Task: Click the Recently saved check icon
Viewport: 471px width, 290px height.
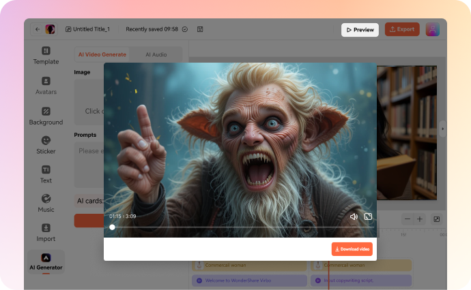Action: tap(185, 29)
